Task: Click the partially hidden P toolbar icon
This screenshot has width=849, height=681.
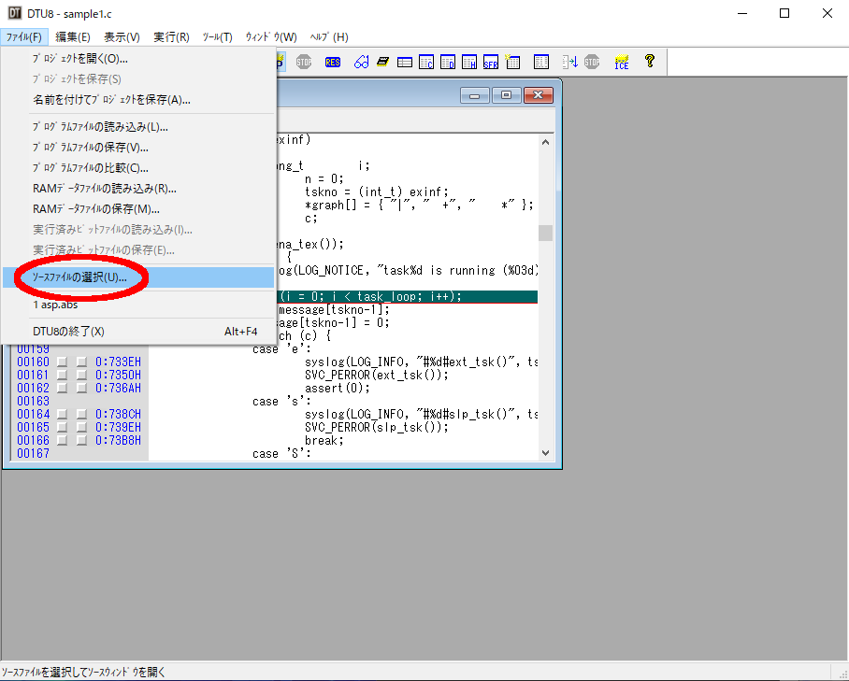Action: tap(281, 62)
